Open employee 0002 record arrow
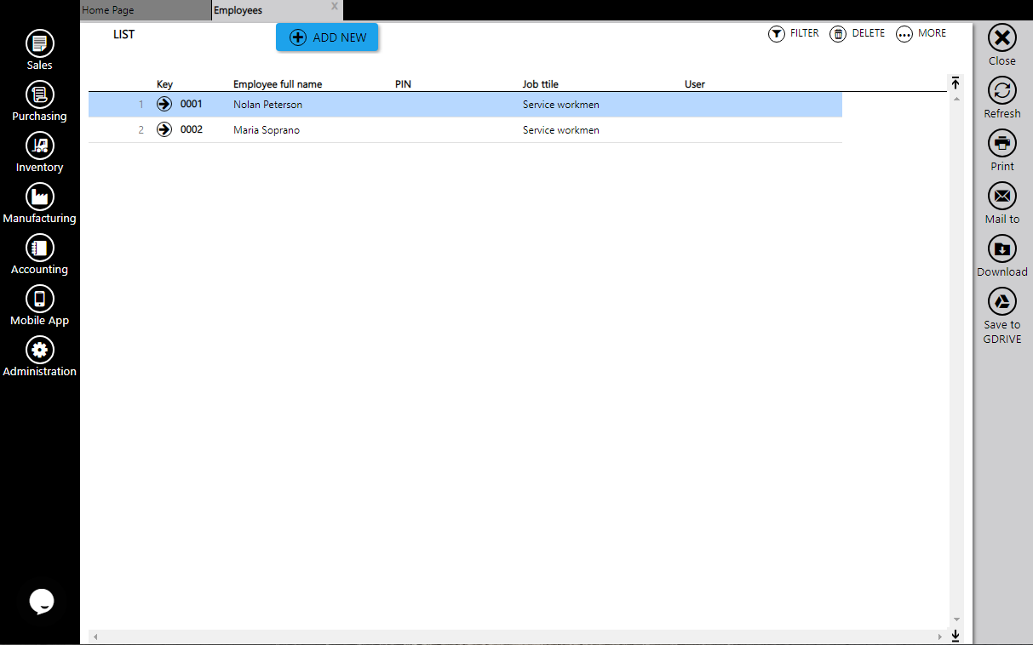 [164, 130]
